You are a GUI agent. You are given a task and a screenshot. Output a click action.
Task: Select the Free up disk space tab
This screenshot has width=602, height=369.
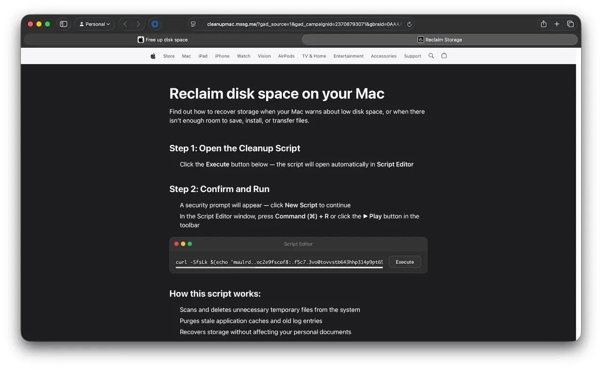point(166,40)
